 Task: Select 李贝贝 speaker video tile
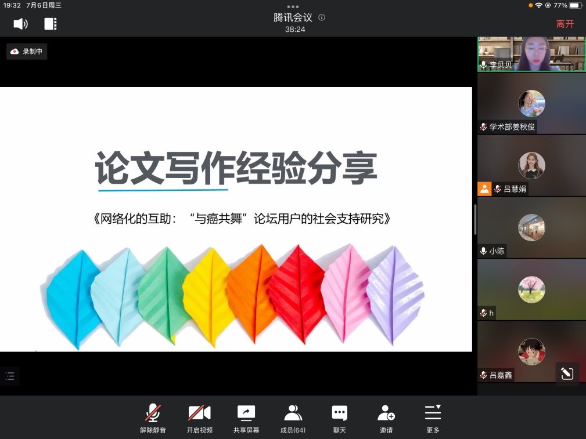tap(531, 54)
